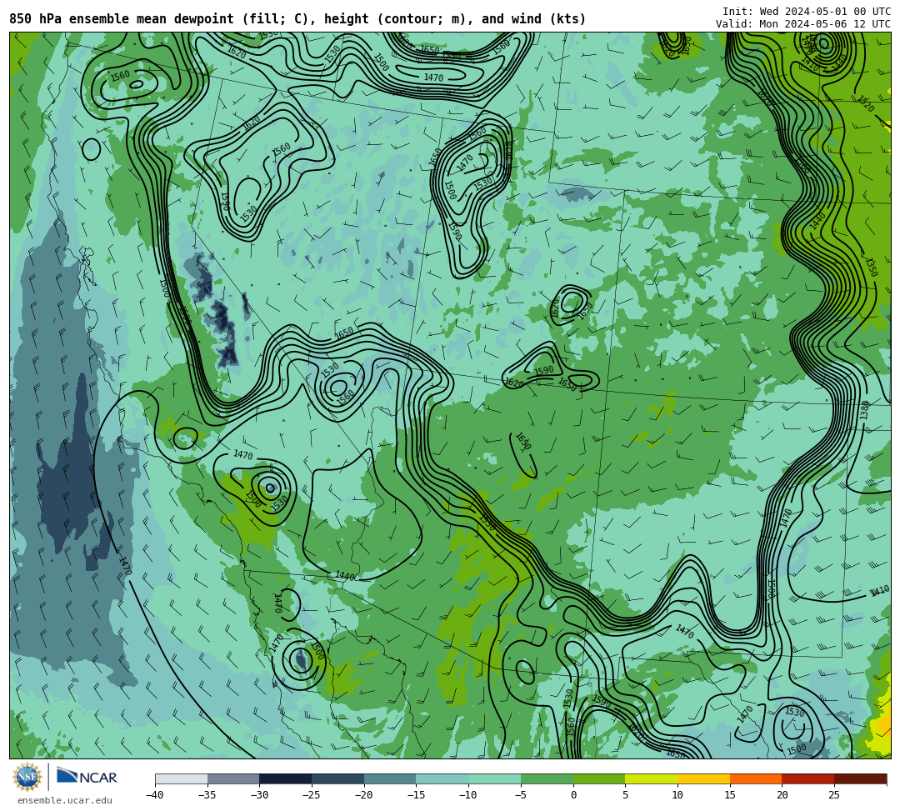
Task: Pick the dark brown above-25 colorbar segment
Action: tap(860, 778)
